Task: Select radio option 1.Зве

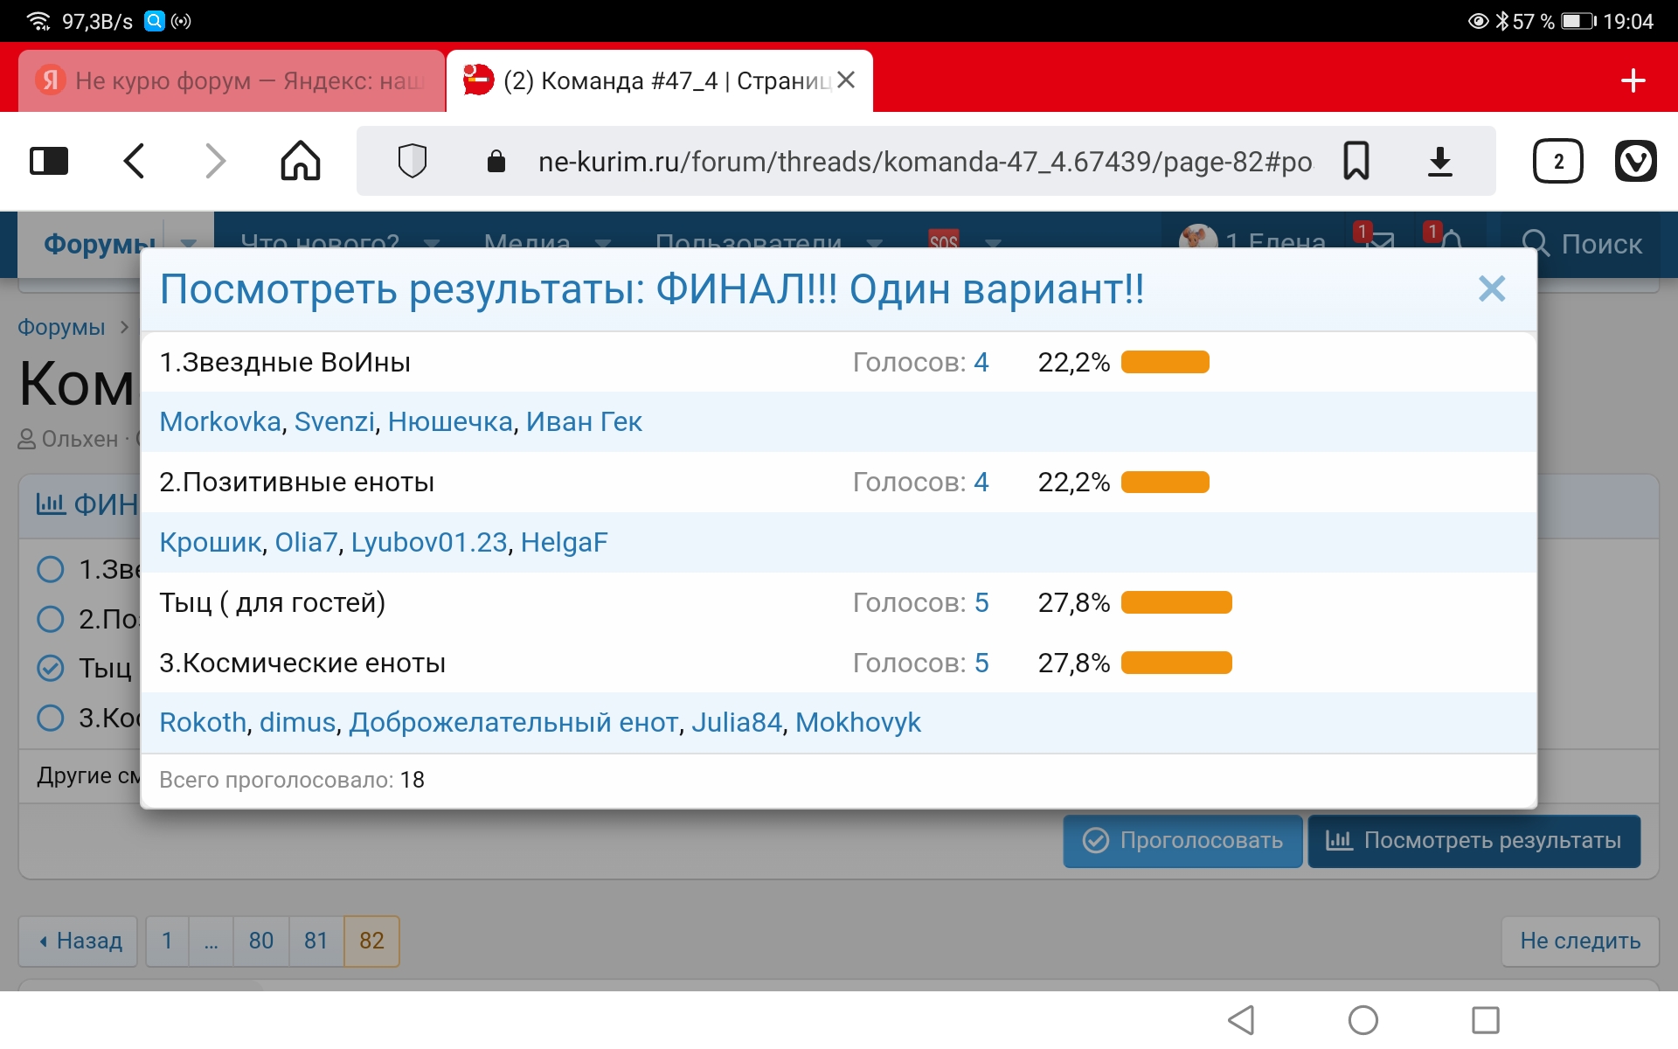Action: 51,569
